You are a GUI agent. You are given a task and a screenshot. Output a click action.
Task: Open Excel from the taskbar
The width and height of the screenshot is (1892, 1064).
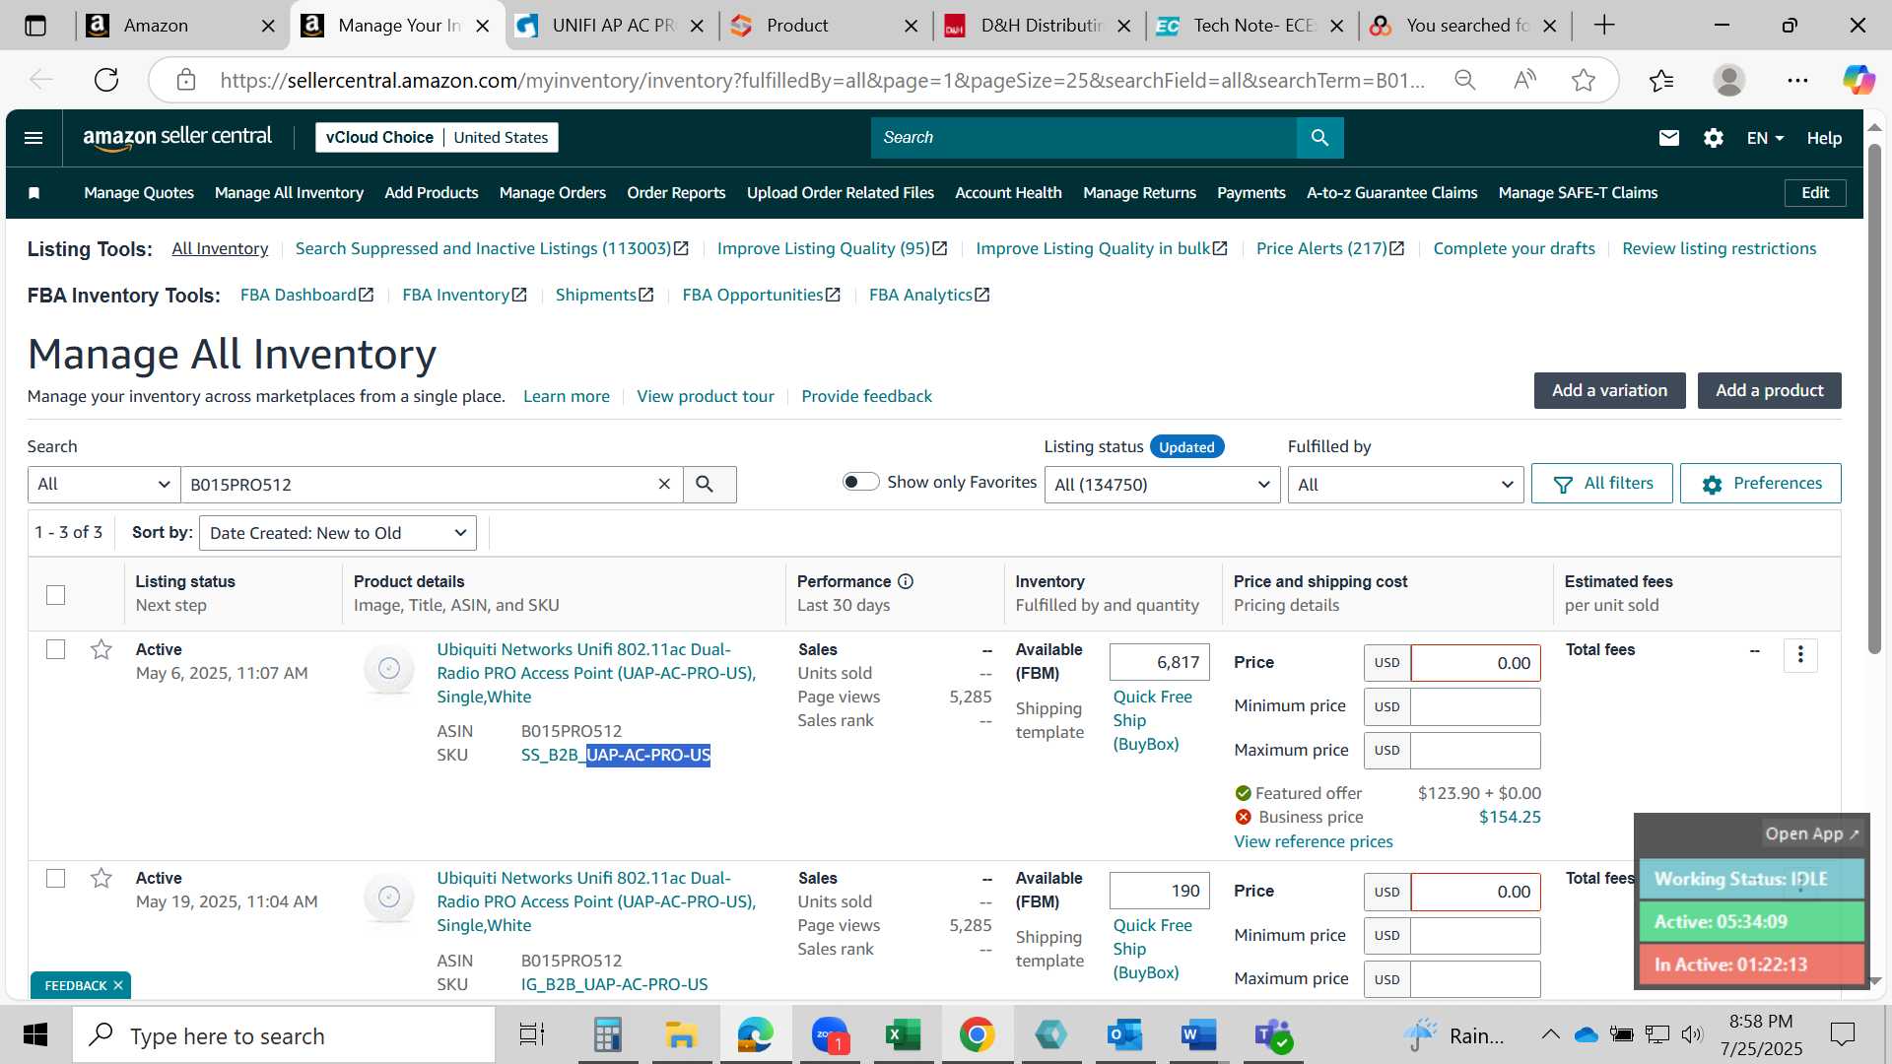coord(903,1035)
